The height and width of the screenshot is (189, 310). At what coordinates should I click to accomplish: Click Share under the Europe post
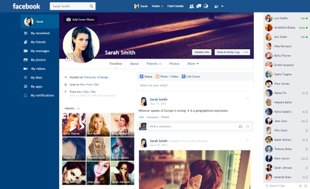pyautogui.click(x=165, y=117)
